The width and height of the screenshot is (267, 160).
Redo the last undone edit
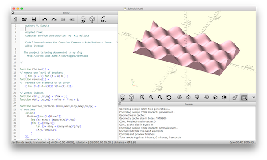click(x=54, y=20)
